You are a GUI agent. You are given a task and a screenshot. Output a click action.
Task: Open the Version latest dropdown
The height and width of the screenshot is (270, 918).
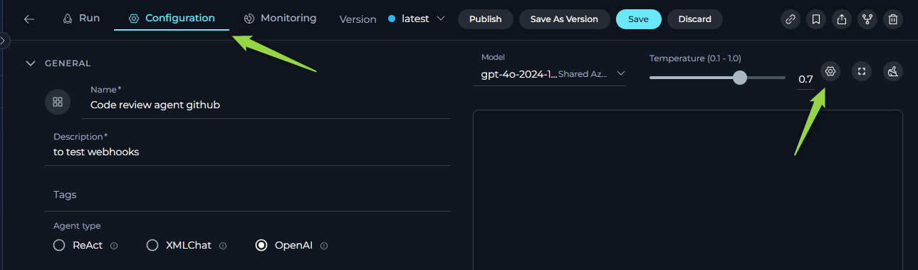tap(417, 19)
